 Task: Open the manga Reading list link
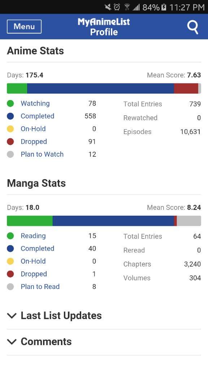click(x=33, y=236)
